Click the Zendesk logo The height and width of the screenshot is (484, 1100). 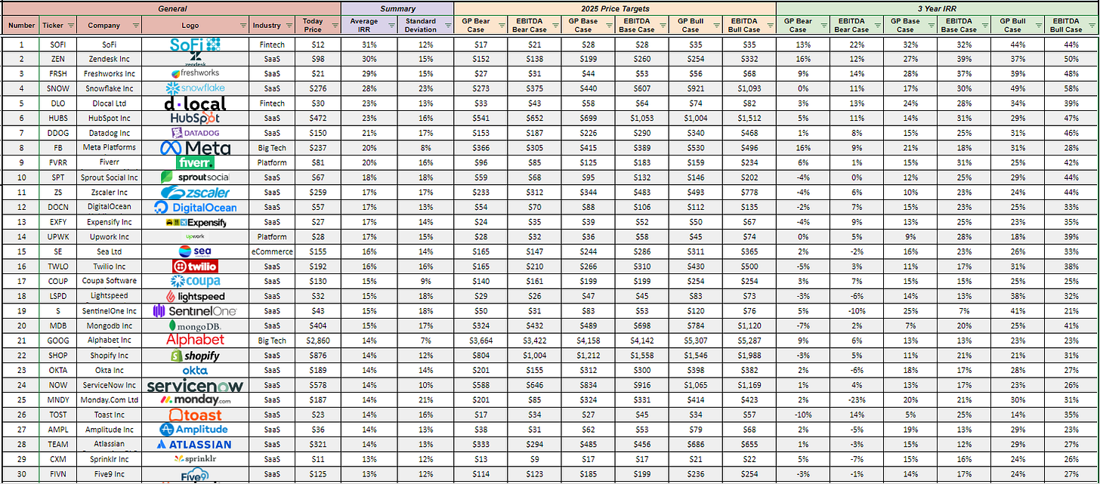(196, 59)
